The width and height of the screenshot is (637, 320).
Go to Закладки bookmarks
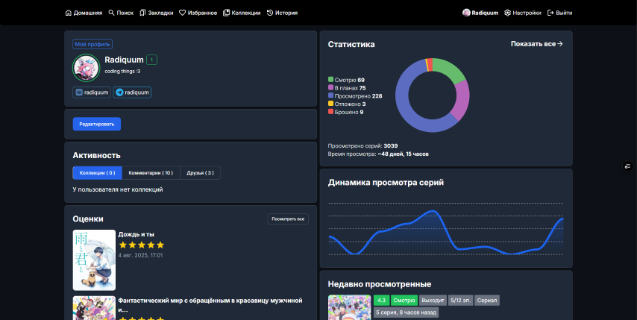156,13
